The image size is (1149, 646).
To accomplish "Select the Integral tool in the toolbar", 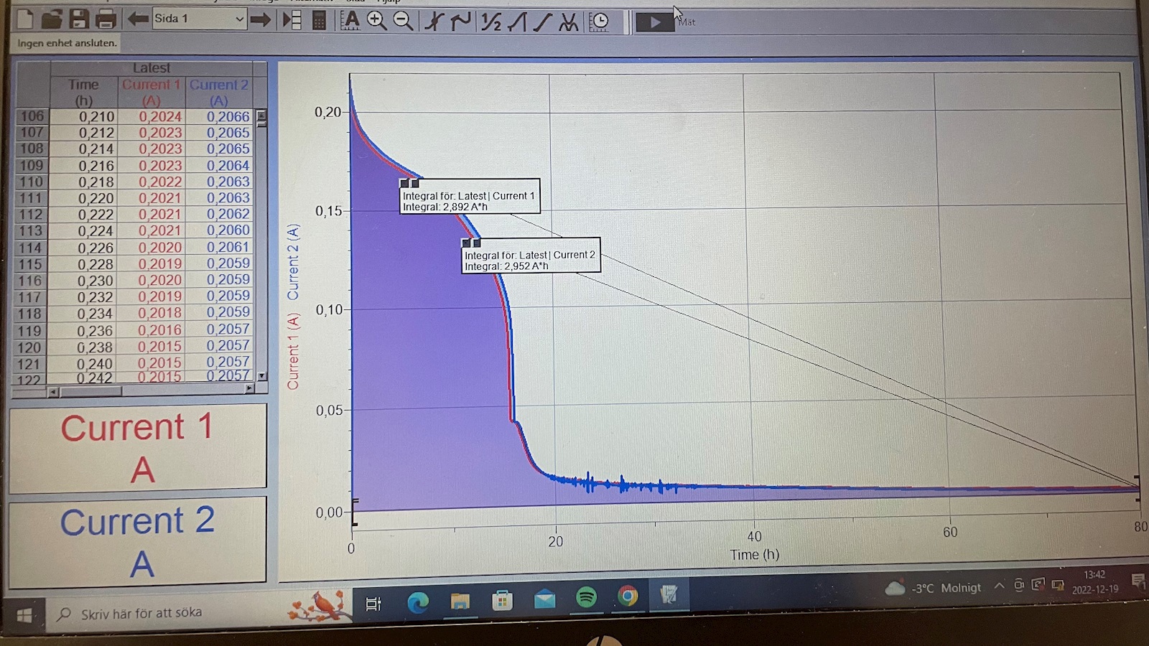I will [516, 22].
